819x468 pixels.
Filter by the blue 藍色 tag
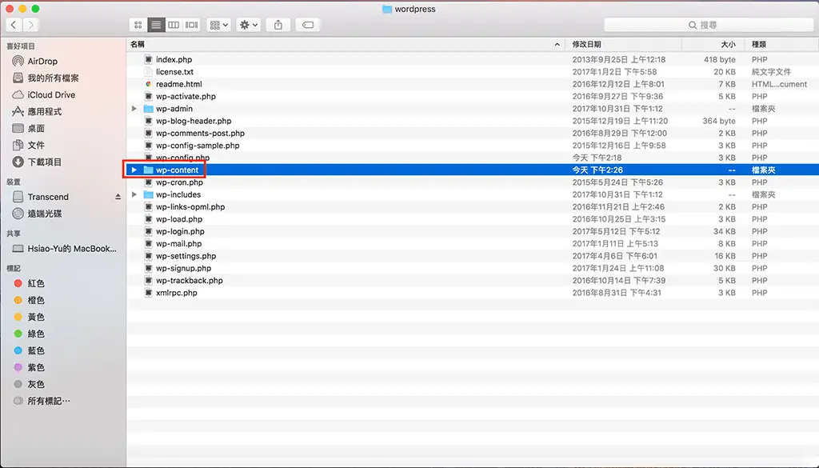[x=30, y=350]
